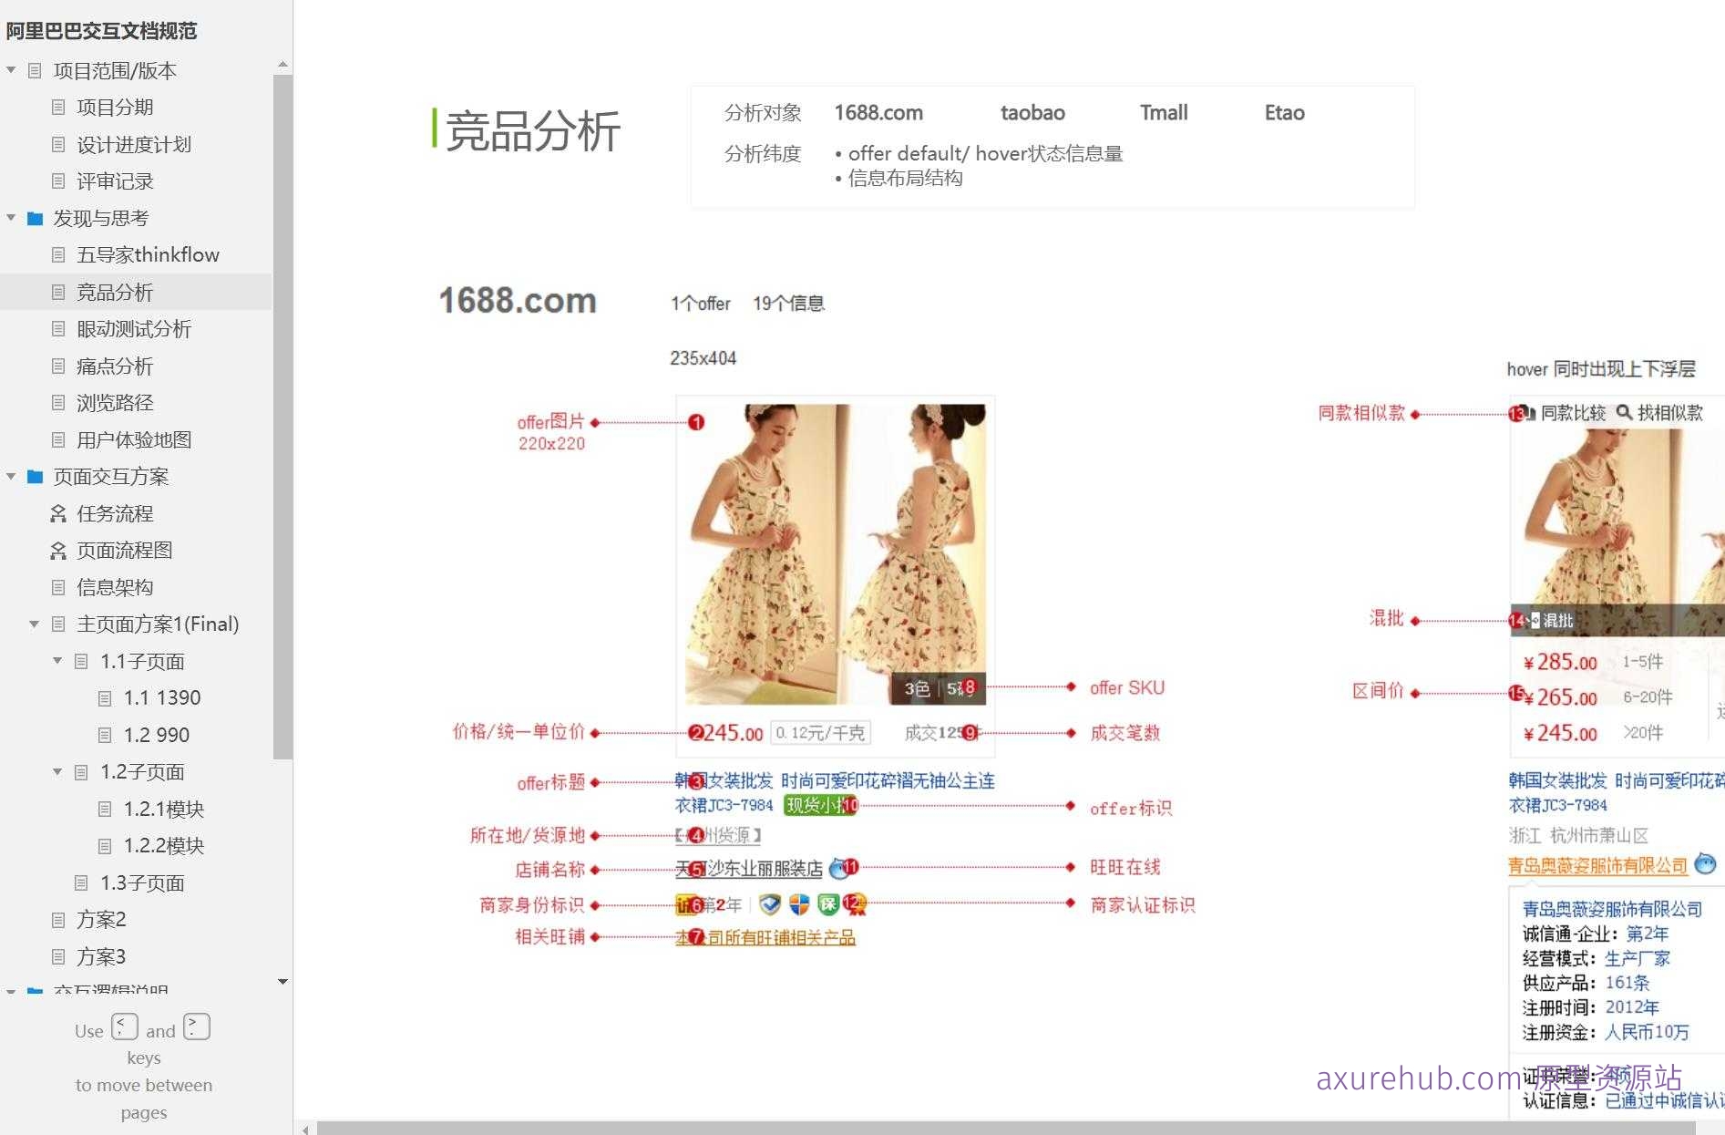Viewport: 1725px width, 1135px height.
Task: Click the 旺旺 icon beside 青岛奥薇姿 link
Action: [1705, 863]
